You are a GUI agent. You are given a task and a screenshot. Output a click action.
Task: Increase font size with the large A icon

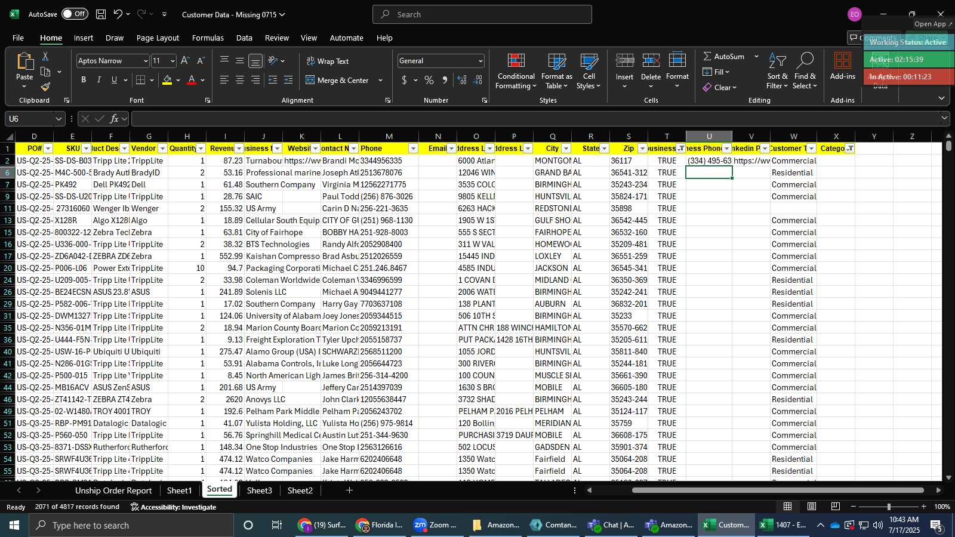pos(185,61)
